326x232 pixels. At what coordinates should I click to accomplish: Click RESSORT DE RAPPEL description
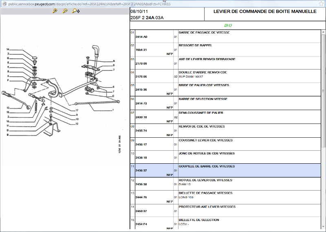(196, 46)
